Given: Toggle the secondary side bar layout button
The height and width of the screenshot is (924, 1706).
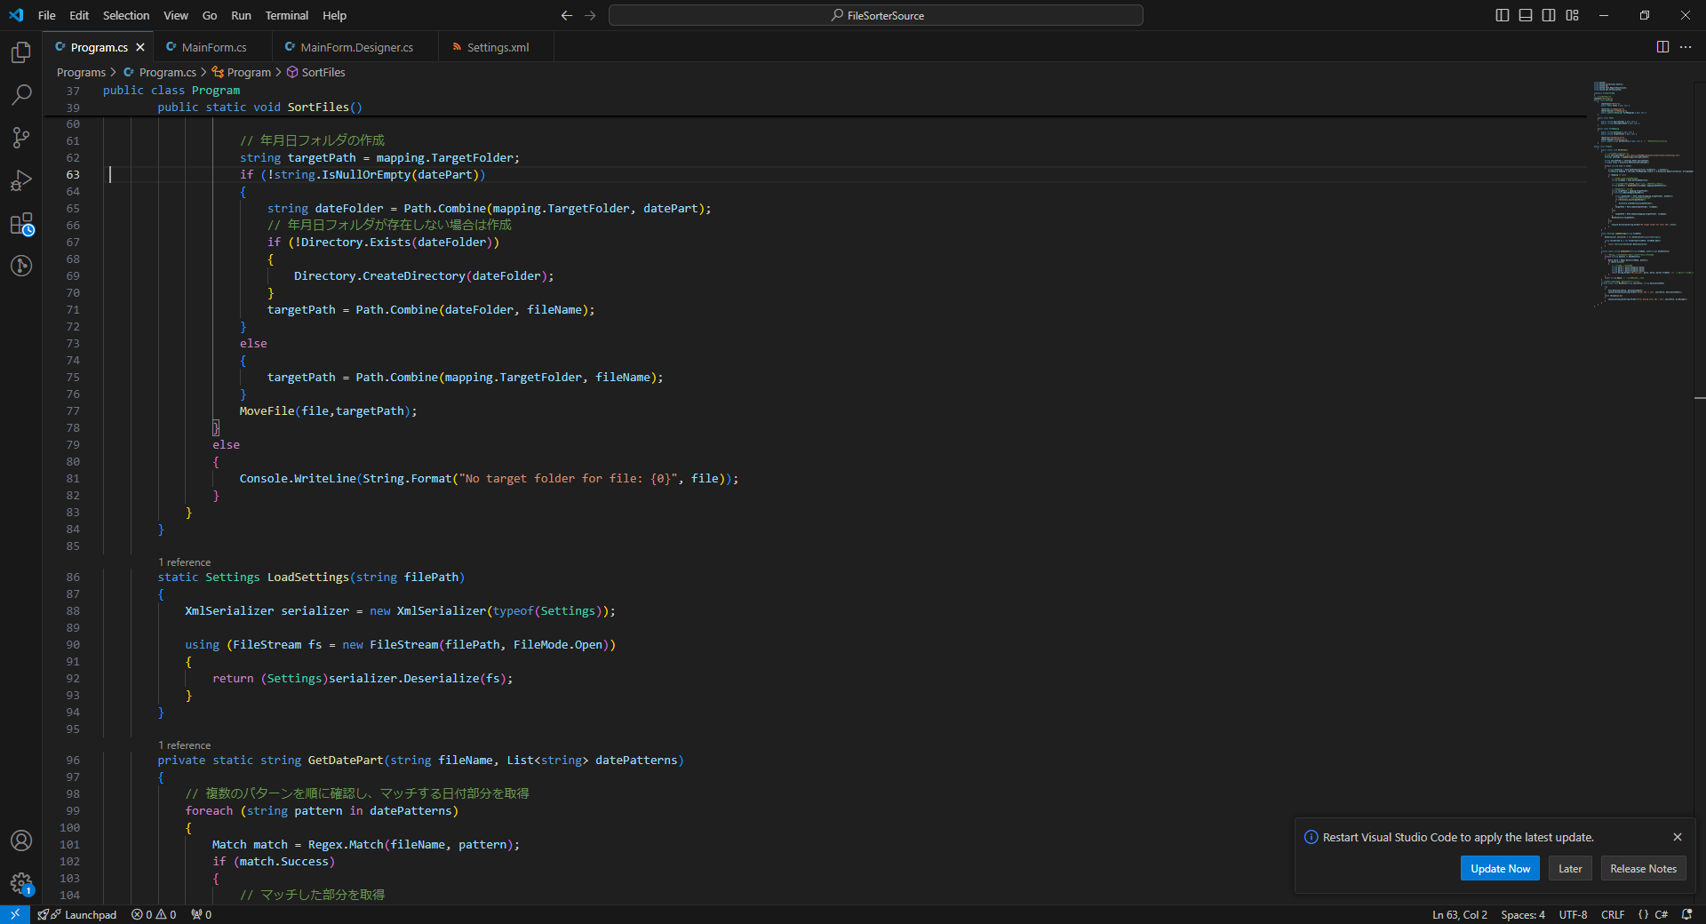Looking at the screenshot, I should pyautogui.click(x=1549, y=15).
